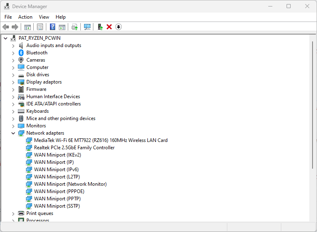Screen dimensions: 317x232
Task: Click the Back arrow toolbar icon
Action: [x=6, y=27]
